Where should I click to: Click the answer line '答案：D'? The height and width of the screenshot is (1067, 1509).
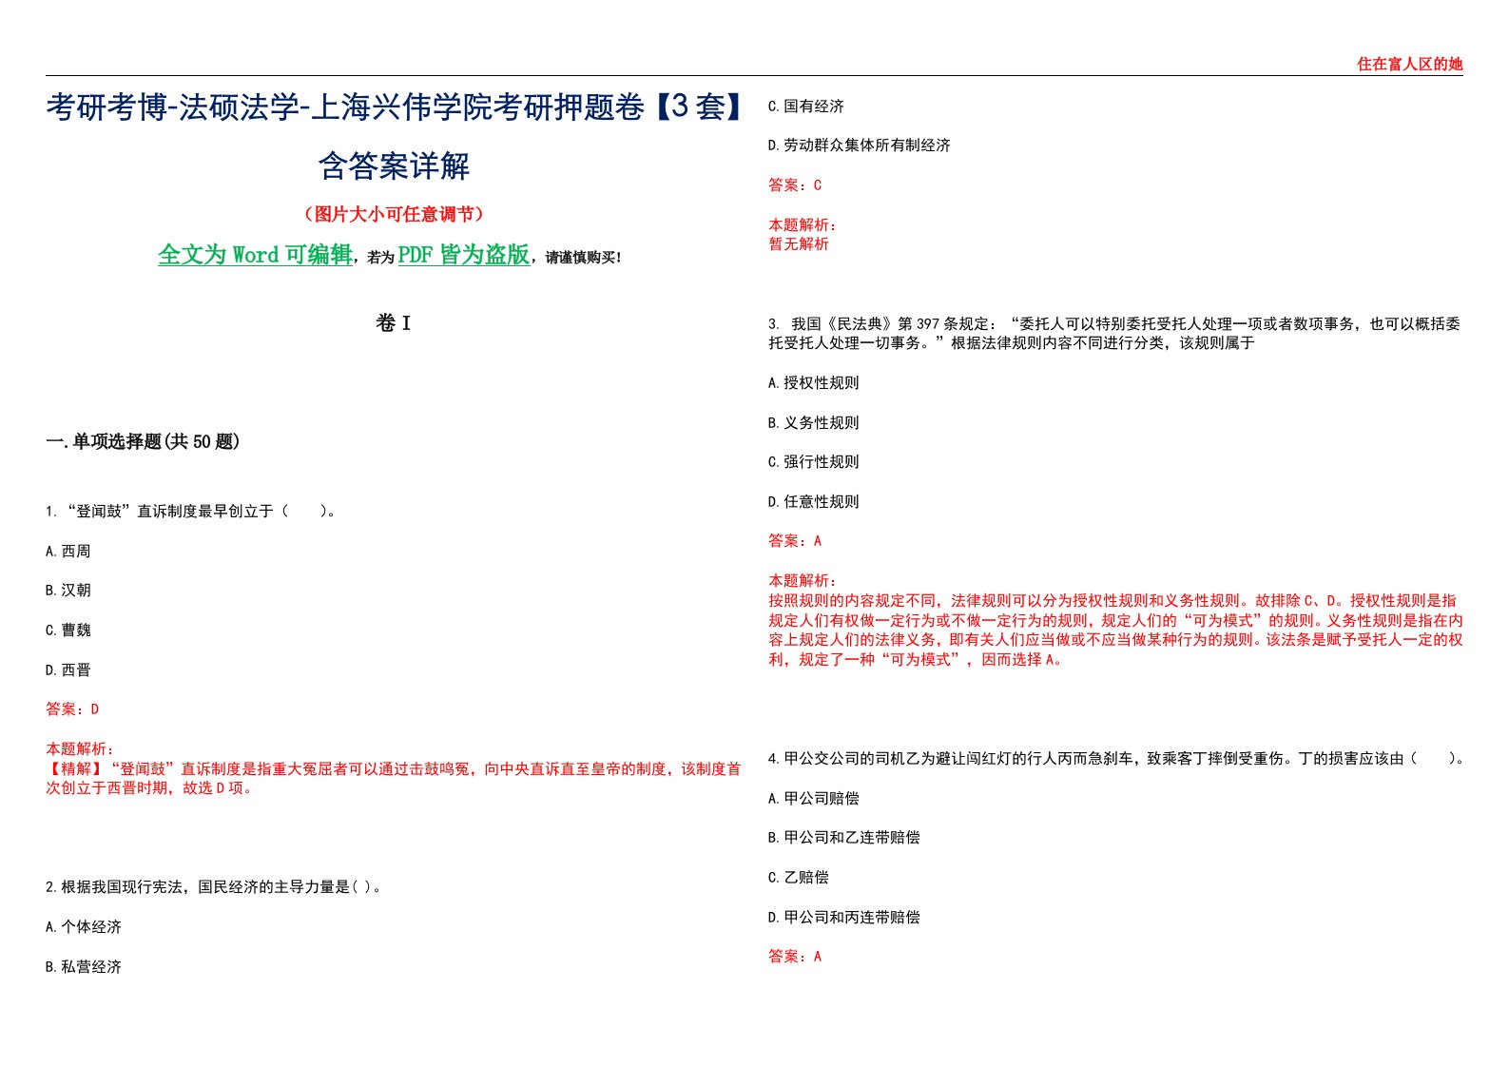tap(72, 709)
